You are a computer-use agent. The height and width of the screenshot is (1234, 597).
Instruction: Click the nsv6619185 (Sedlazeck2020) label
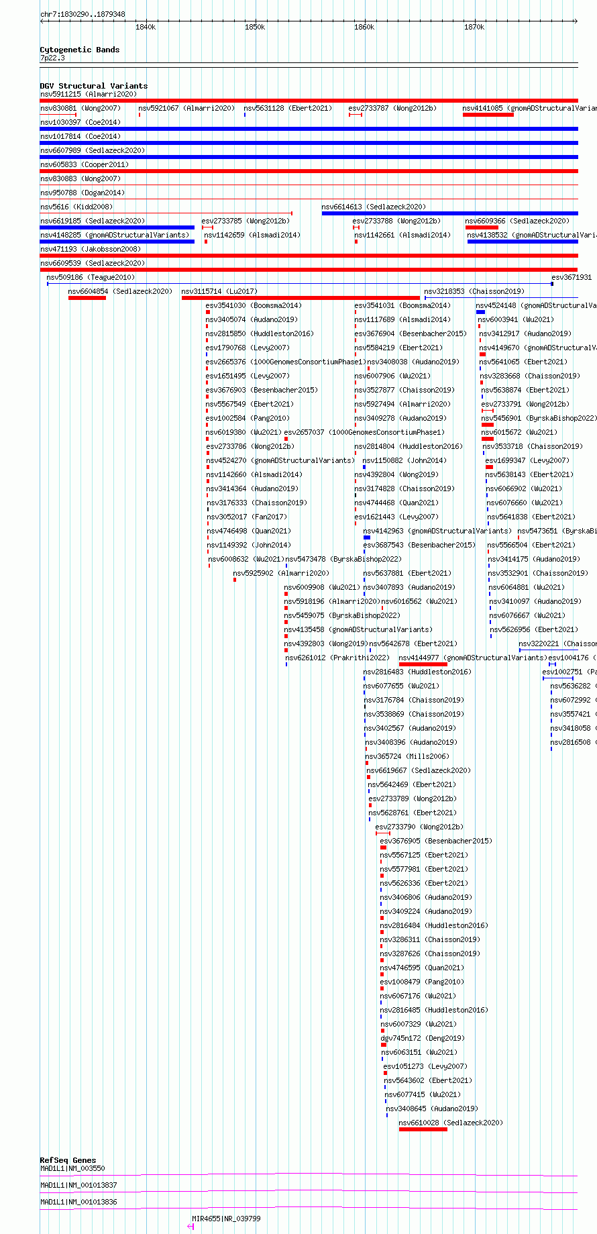pos(93,221)
